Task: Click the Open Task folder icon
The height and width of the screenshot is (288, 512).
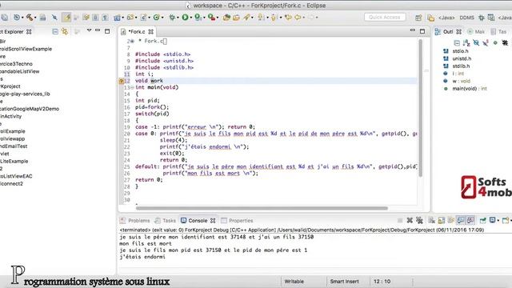Action: (236, 18)
